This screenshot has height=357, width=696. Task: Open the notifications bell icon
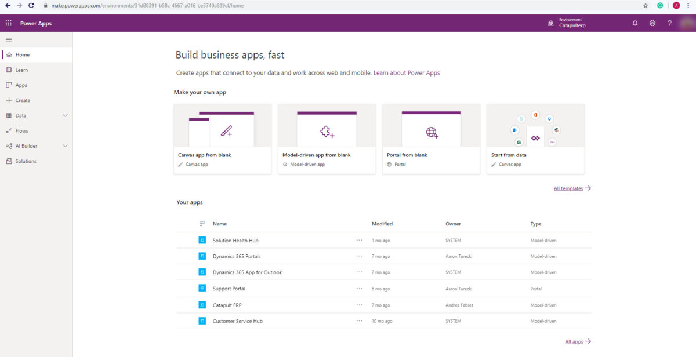click(x=635, y=23)
